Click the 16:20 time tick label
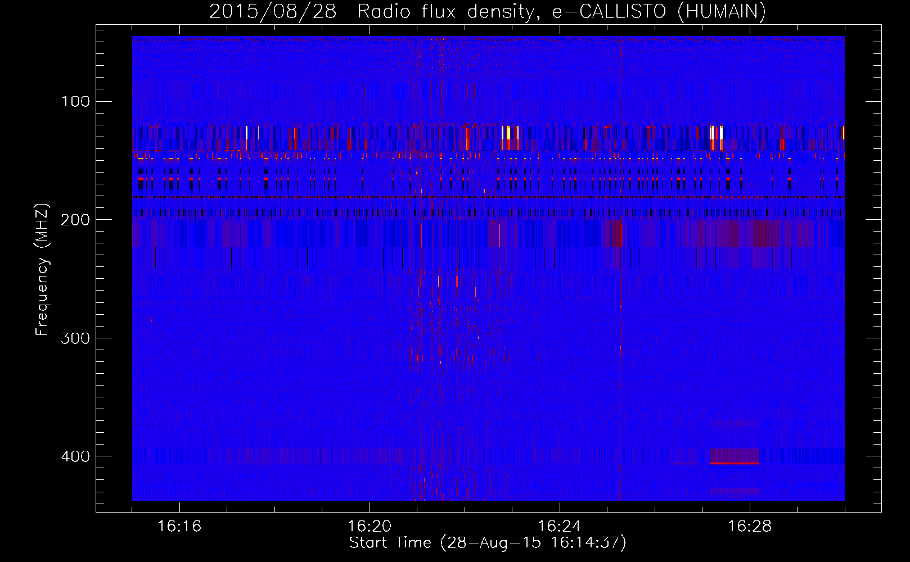The width and height of the screenshot is (910, 562). pyautogui.click(x=370, y=527)
